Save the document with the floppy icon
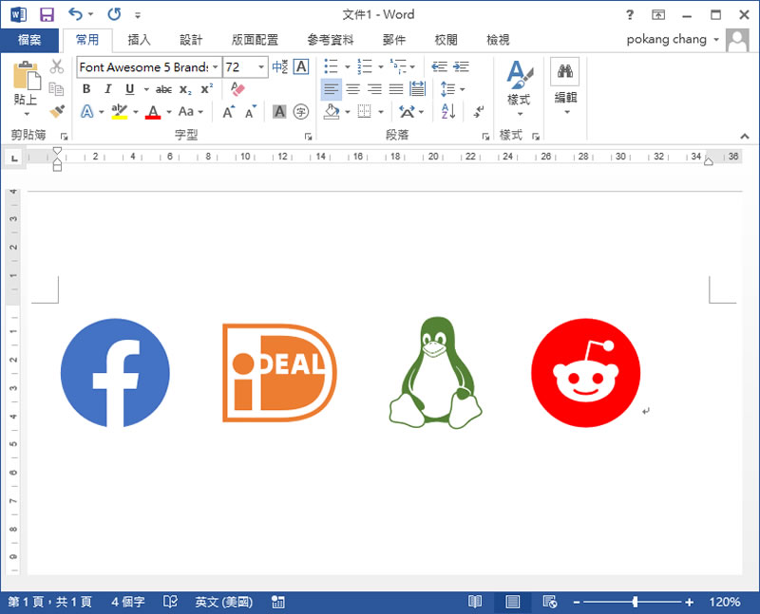This screenshot has height=614, width=760. pos(47,14)
